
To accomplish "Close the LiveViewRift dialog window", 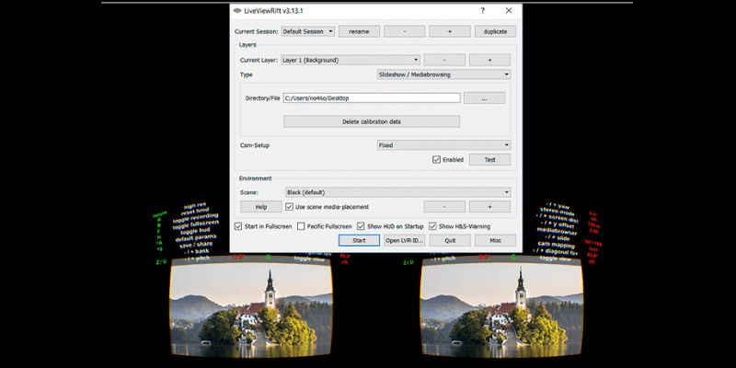I will point(509,11).
